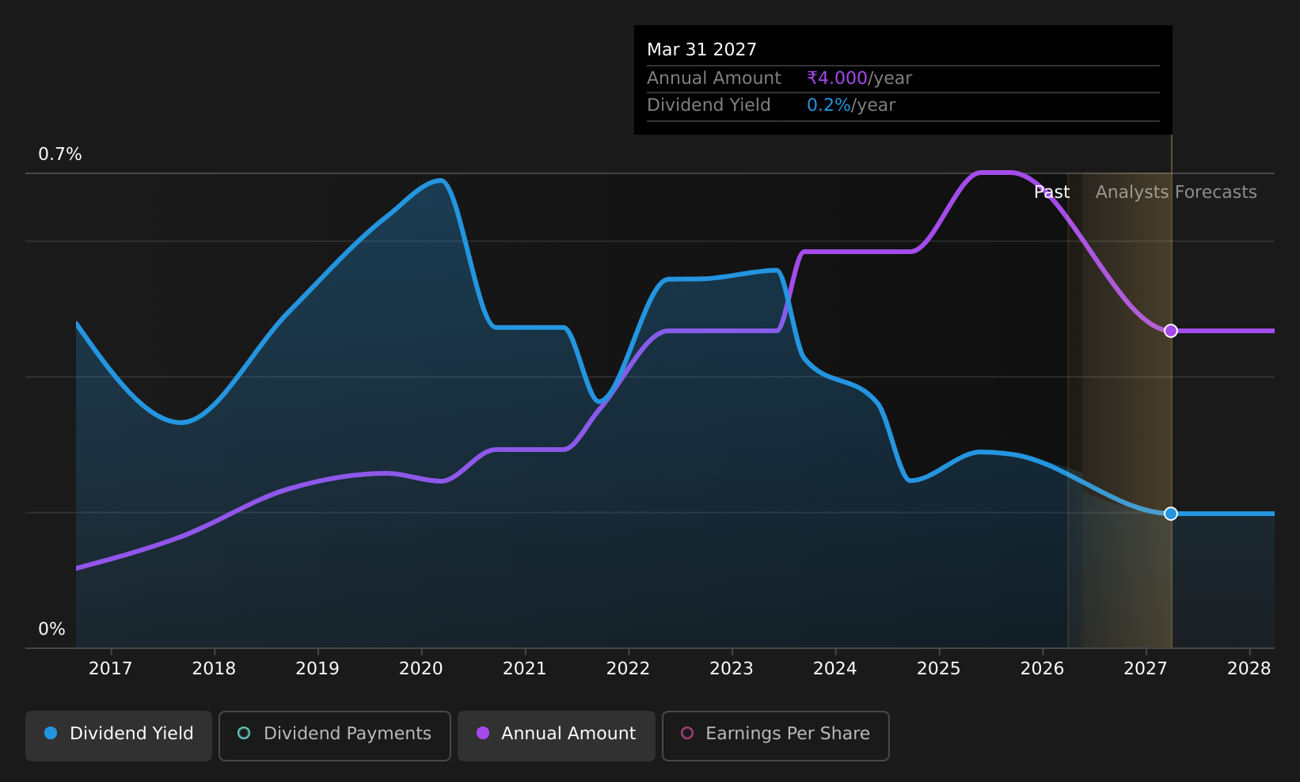Toggle the Annual Amount legend series
Screen dimensions: 1300x782
[x=556, y=735]
